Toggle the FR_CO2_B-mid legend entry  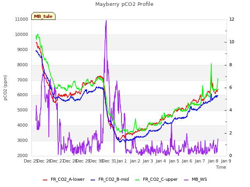[x=110, y=179]
